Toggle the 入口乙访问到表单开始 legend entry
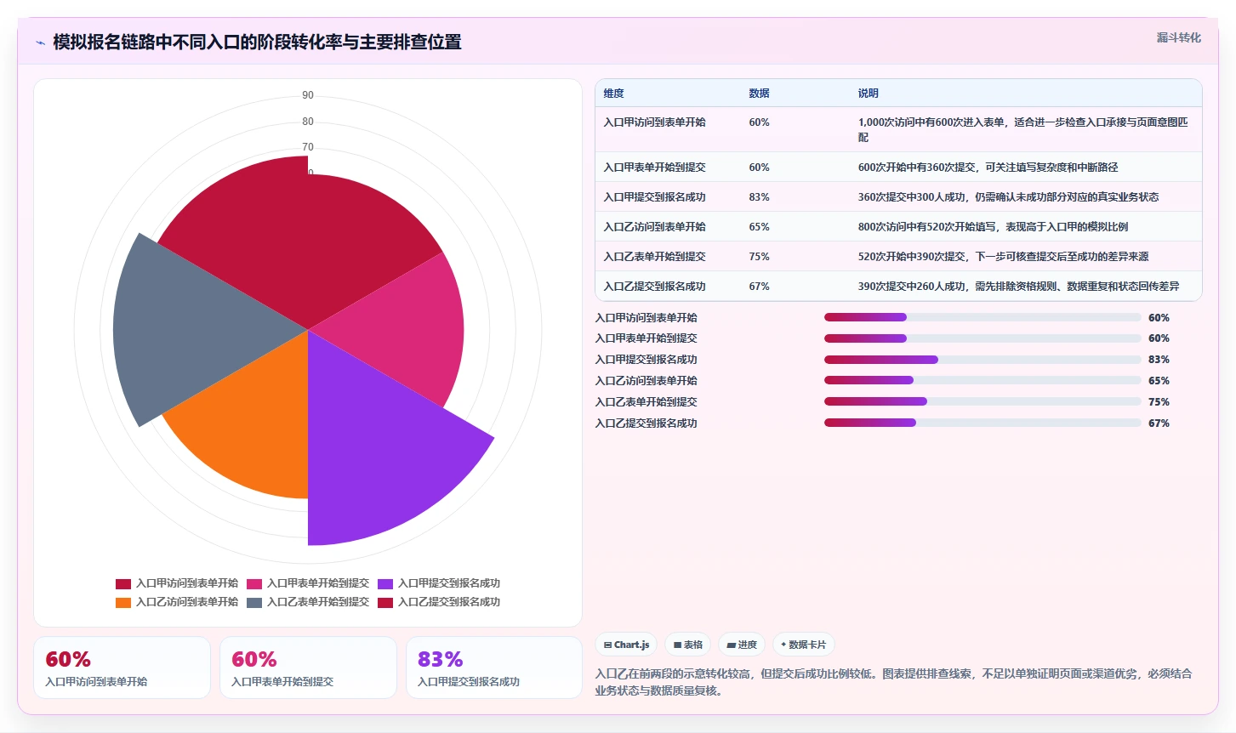1236x733 pixels. click(177, 602)
